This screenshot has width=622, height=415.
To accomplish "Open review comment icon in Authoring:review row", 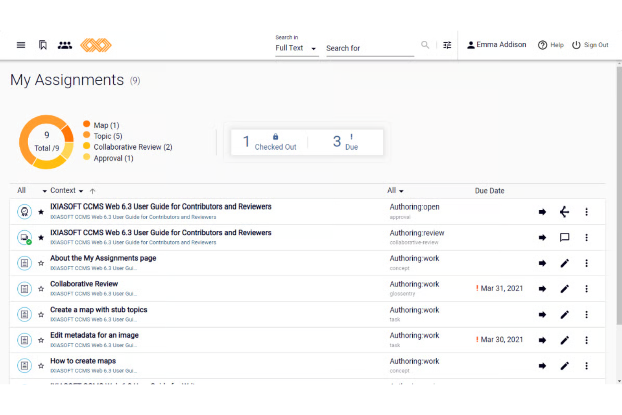I will tap(564, 238).
